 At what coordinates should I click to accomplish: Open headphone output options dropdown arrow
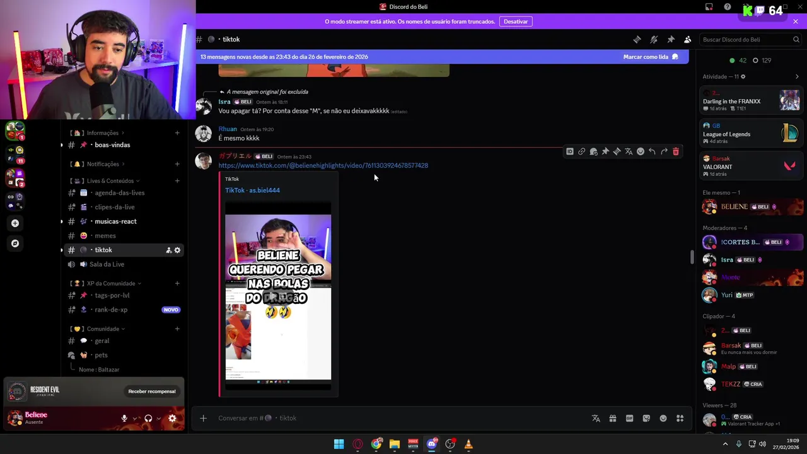159,418
